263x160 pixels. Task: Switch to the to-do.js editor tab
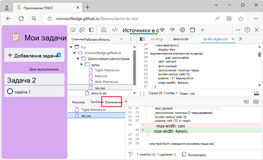[157, 39]
